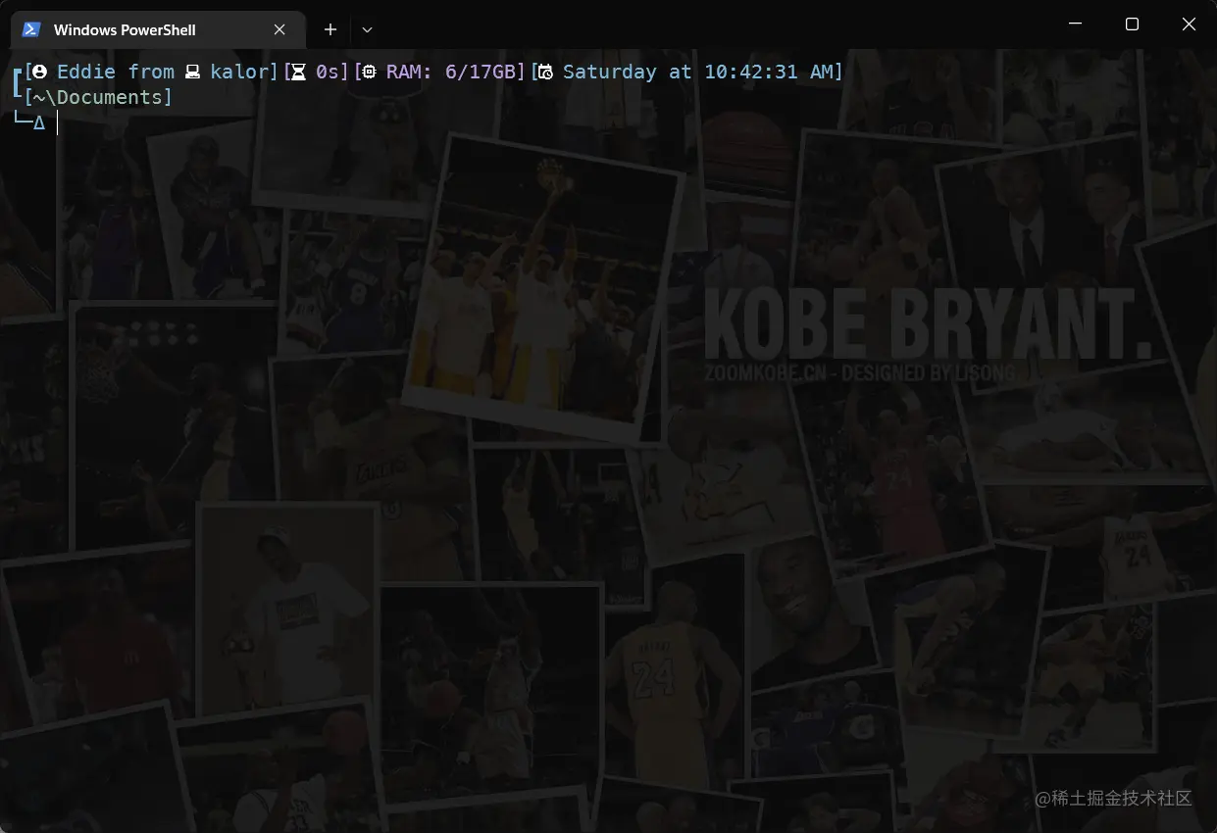Minimize the terminal window
1217x833 pixels.
click(1075, 24)
